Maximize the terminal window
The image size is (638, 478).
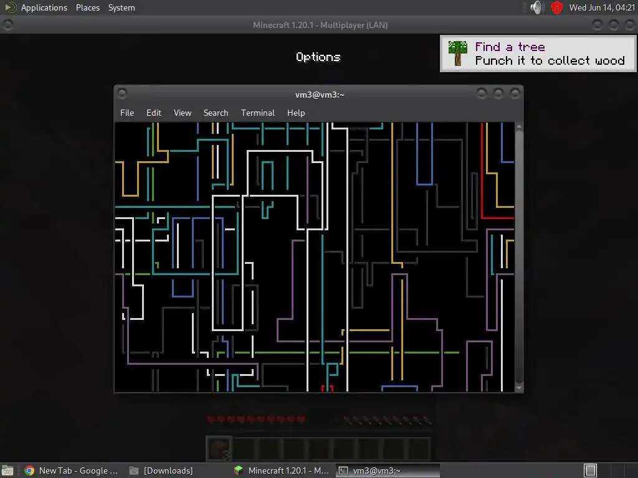click(498, 94)
